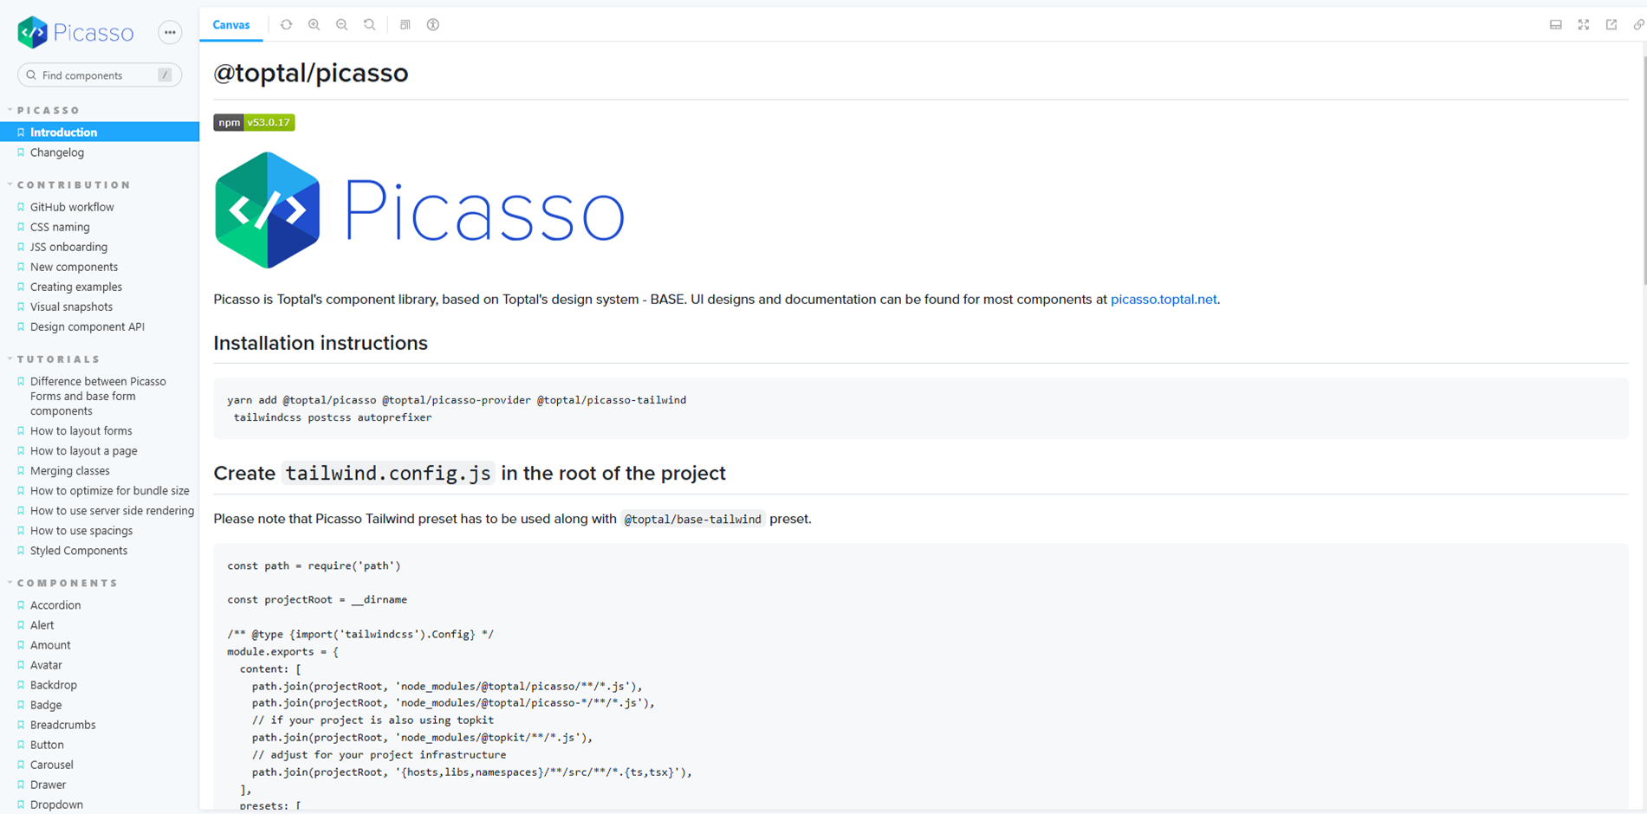Click the yarn add command code block
Viewport: 1647px width, 814px height.
(921, 409)
